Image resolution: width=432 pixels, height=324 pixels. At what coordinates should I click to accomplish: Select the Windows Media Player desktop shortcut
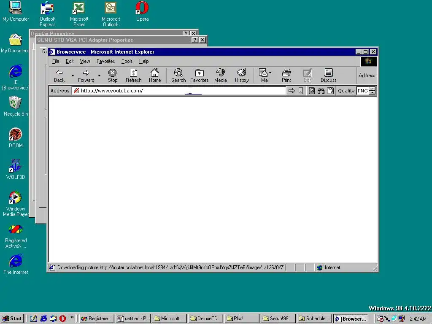[x=16, y=204]
